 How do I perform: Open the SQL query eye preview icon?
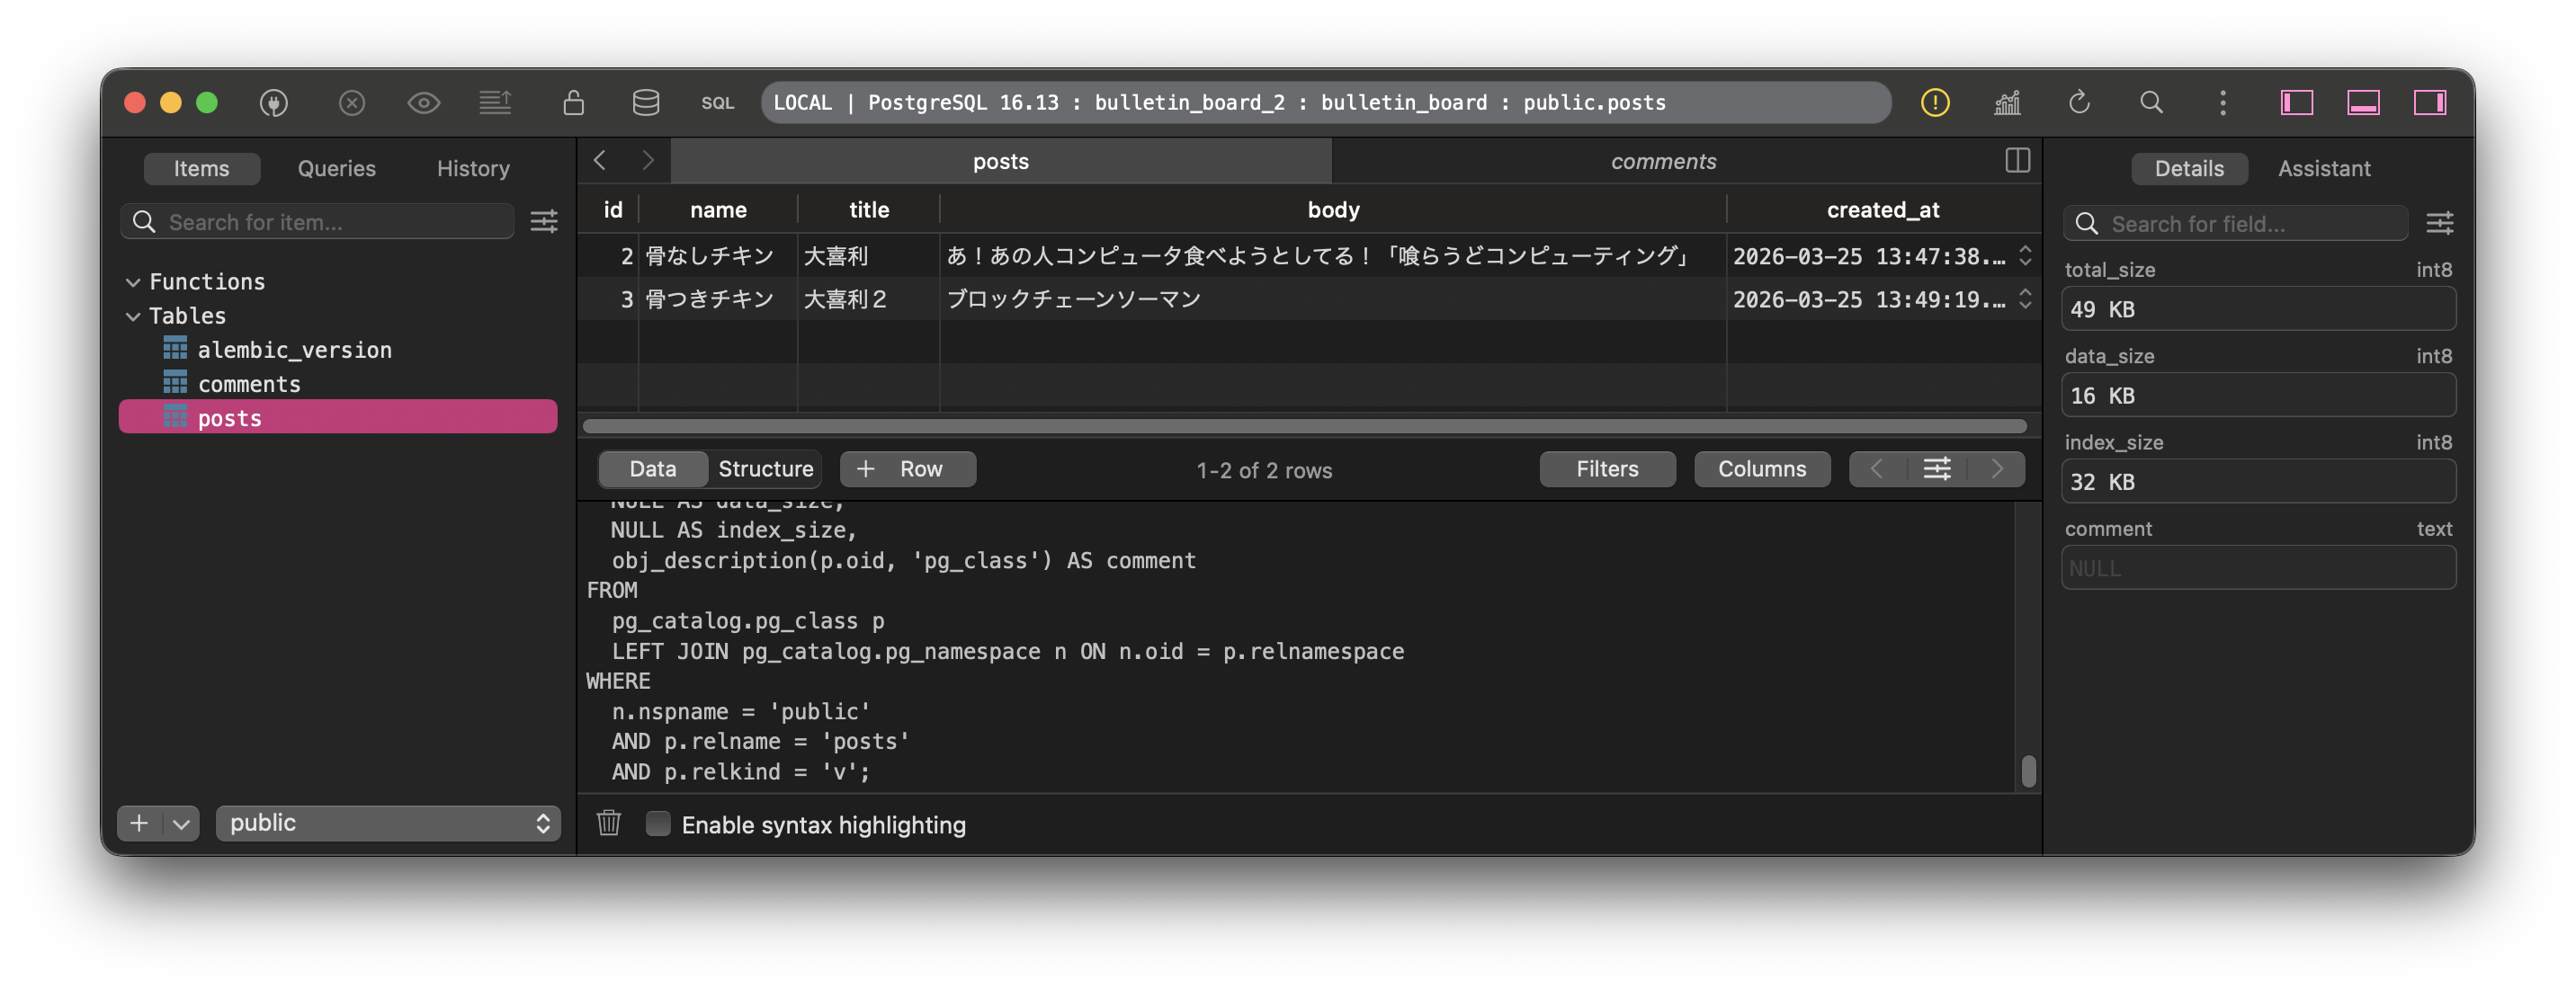424,102
